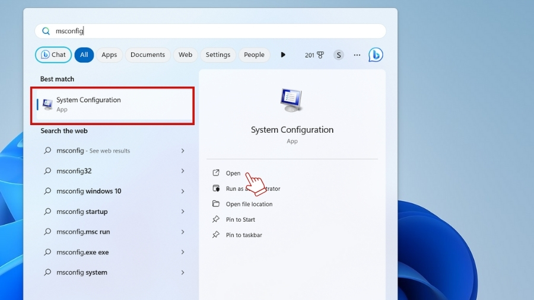This screenshot has width=534, height=300.
Task: Switch to the Web filter tab
Action: [x=185, y=55]
